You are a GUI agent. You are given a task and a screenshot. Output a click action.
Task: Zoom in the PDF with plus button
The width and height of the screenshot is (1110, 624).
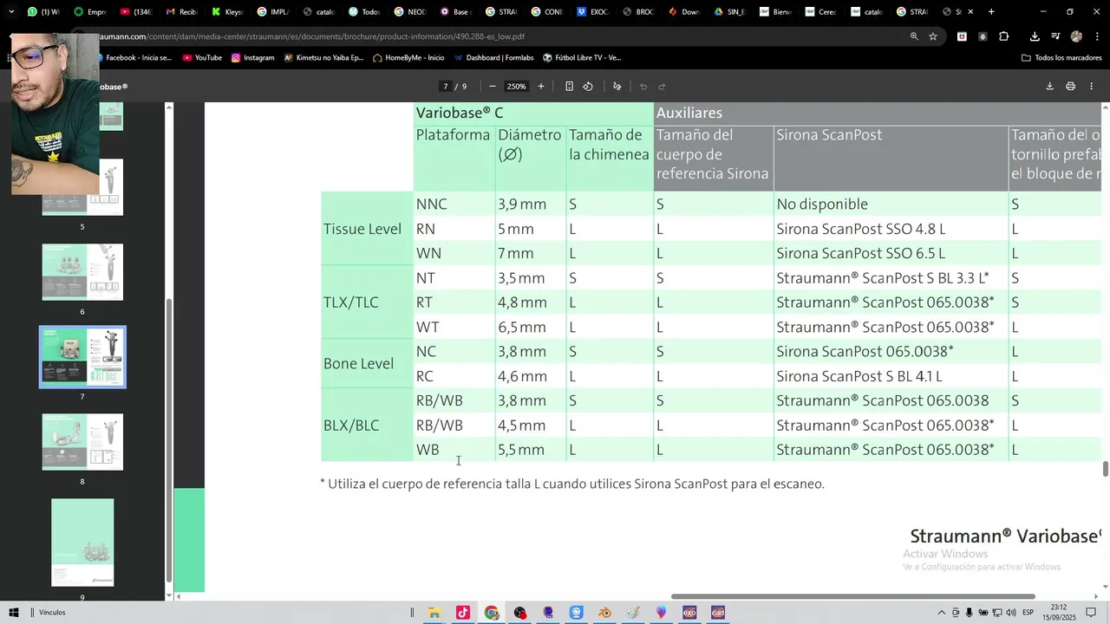(541, 87)
